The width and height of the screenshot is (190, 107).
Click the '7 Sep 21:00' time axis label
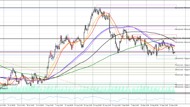point(135,105)
